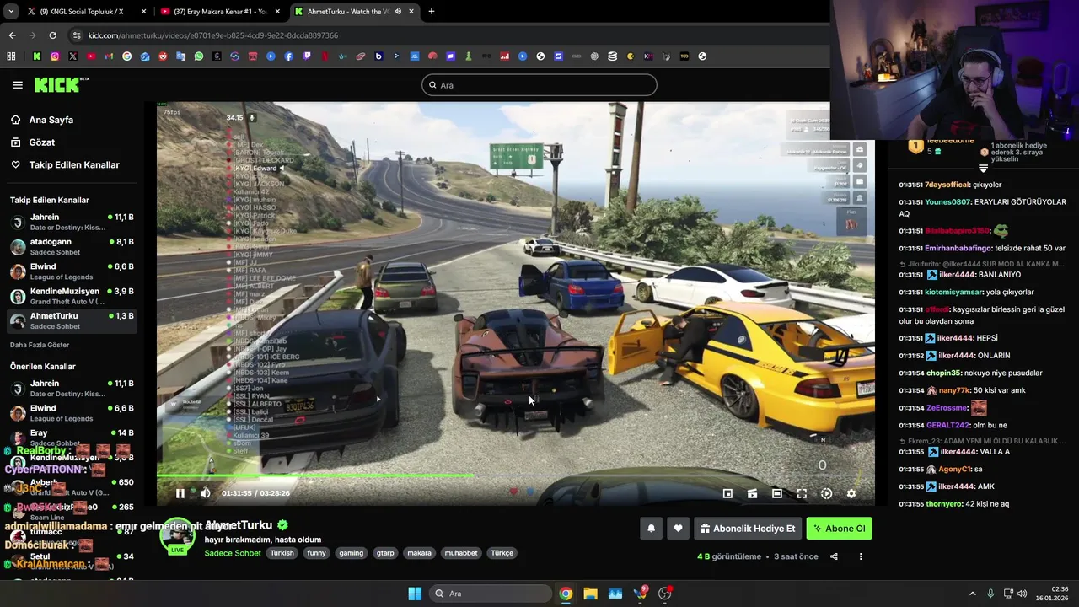Switch the player to theater mode

(777, 493)
